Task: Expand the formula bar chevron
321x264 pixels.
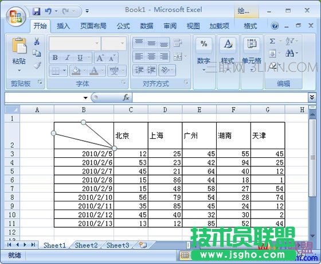Action: pos(312,97)
